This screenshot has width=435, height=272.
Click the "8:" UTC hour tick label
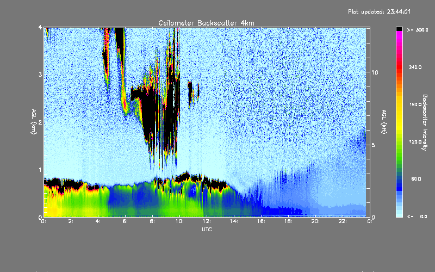(x=152, y=221)
